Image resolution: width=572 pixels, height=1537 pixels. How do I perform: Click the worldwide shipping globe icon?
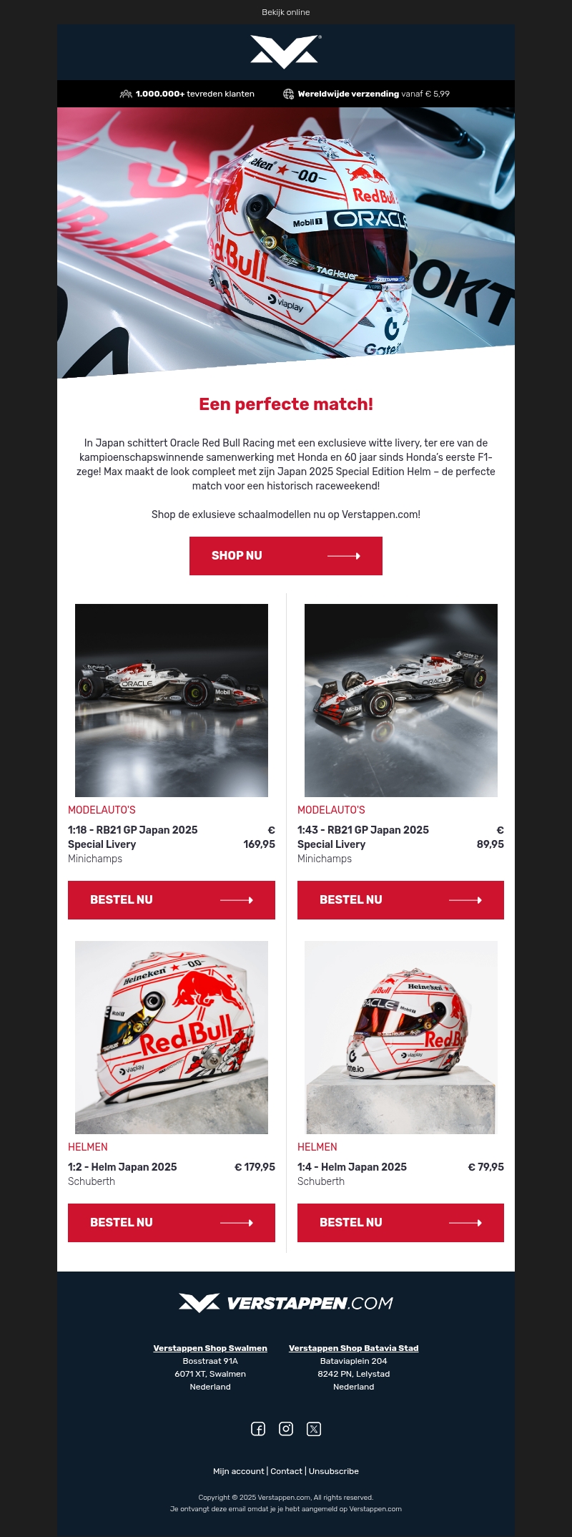click(x=288, y=94)
